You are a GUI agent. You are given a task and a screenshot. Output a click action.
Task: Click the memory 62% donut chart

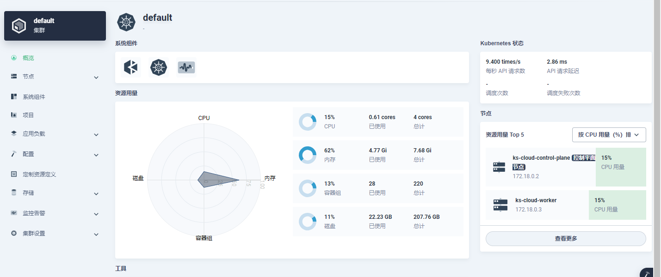point(308,155)
